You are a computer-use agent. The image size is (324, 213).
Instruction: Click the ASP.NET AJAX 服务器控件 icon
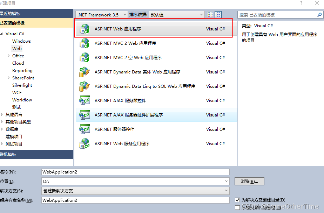pos(85,101)
